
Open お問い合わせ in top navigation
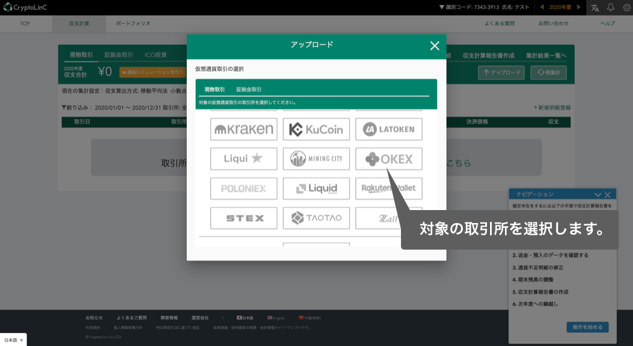pyautogui.click(x=553, y=24)
